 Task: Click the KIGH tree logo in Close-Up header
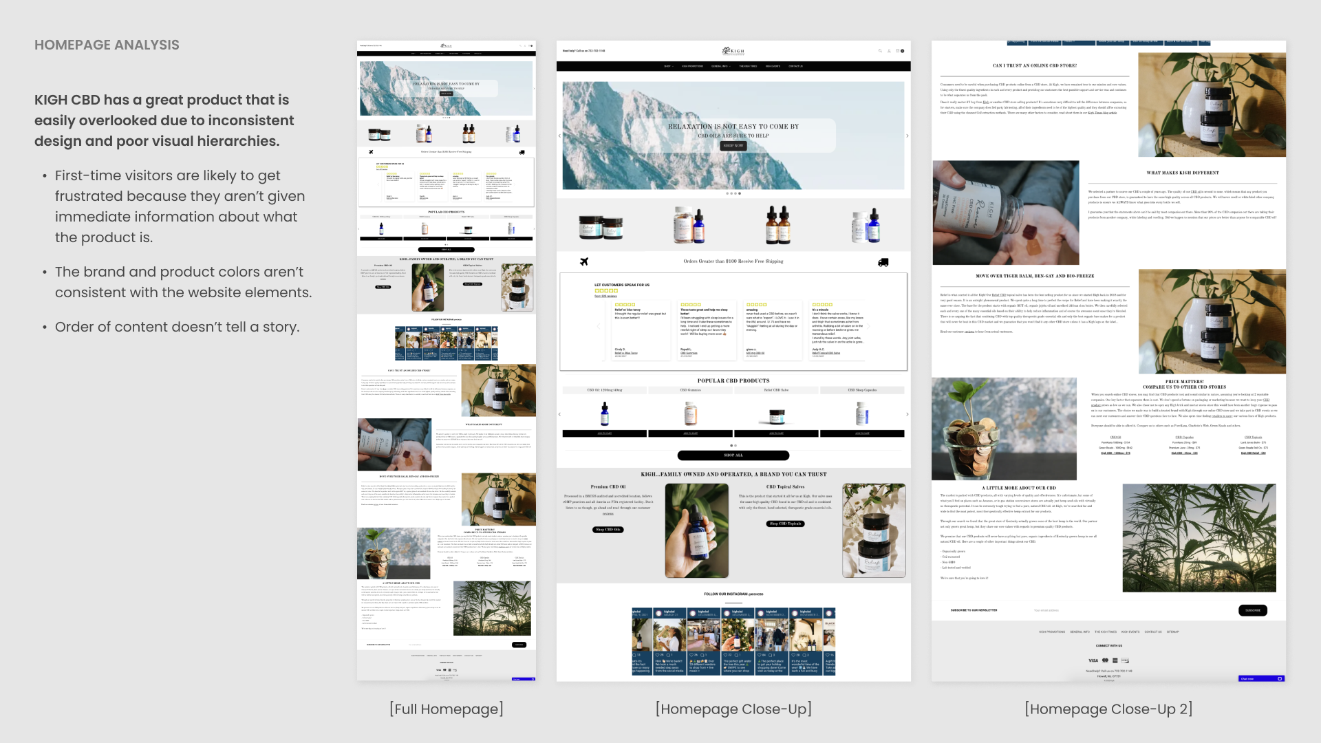[733, 51]
